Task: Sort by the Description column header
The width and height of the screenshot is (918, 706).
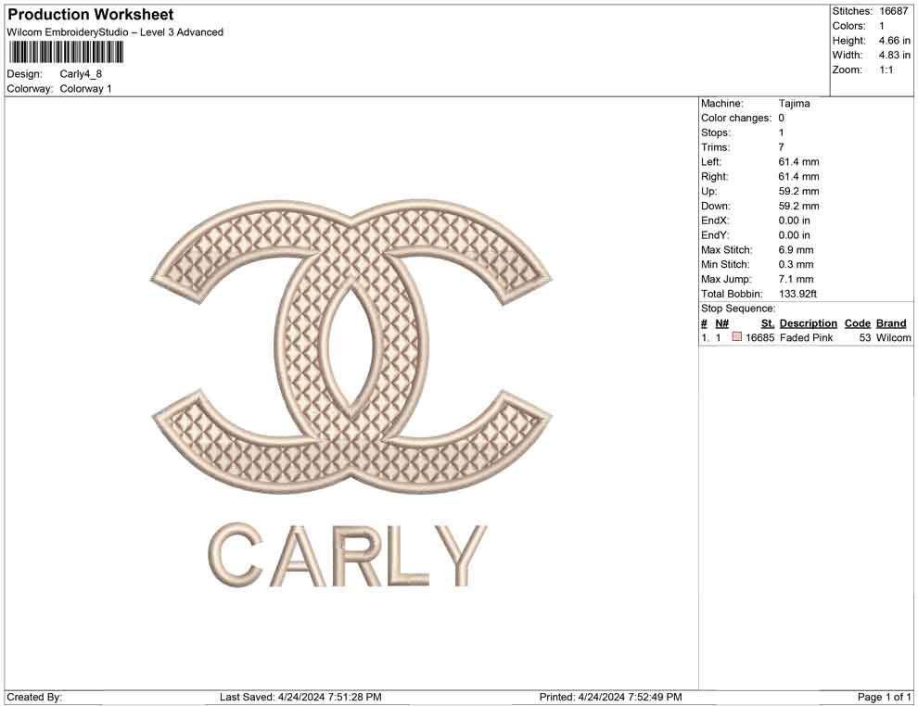Action: (x=808, y=323)
